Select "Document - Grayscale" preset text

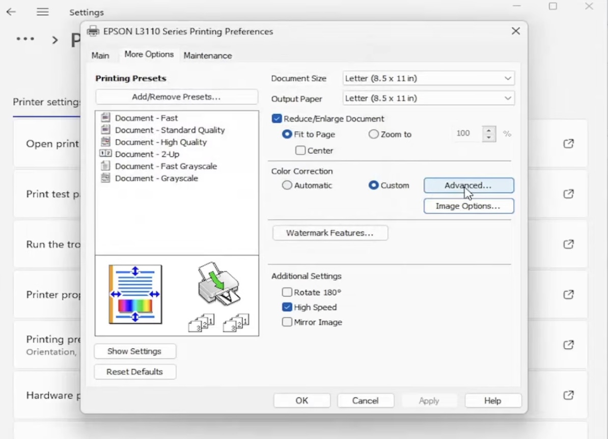click(156, 178)
